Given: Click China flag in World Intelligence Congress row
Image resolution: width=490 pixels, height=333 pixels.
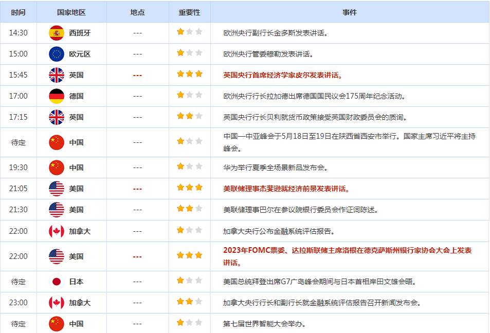Looking at the screenshot, I should click(x=57, y=324).
